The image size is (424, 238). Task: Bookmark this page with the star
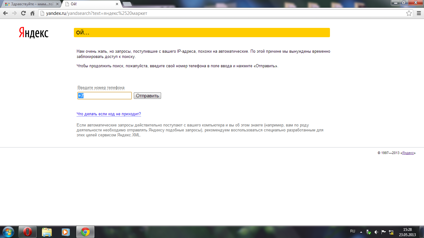[x=409, y=13]
